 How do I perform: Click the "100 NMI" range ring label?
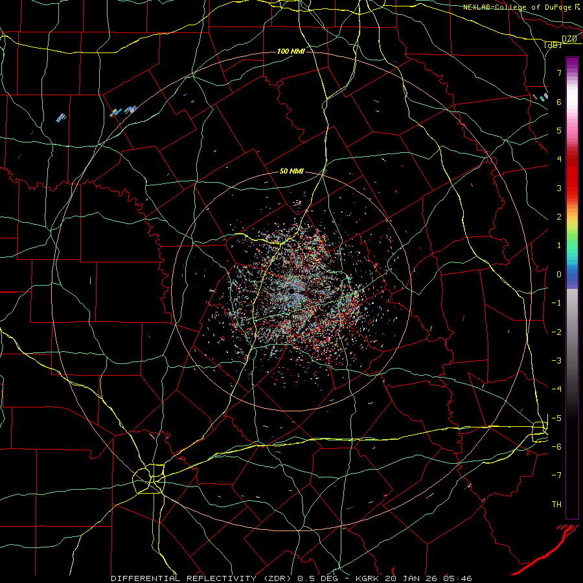pos(291,51)
